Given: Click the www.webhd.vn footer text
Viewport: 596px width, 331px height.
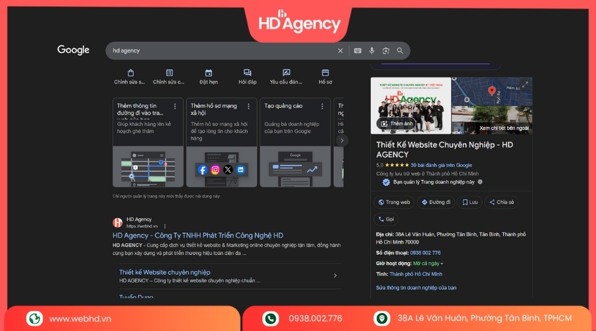Looking at the screenshot, I should tap(80, 319).
